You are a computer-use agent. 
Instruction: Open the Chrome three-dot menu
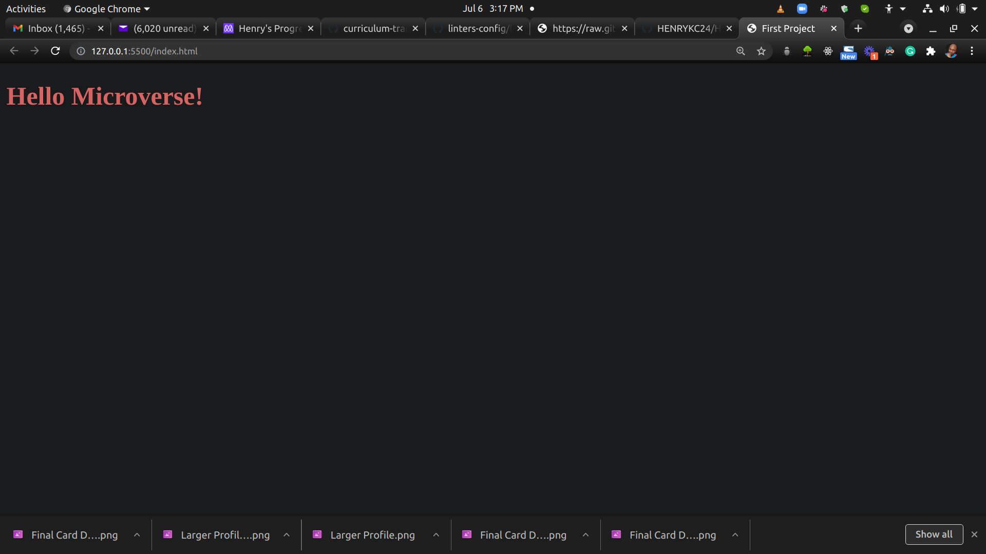pyautogui.click(x=972, y=51)
